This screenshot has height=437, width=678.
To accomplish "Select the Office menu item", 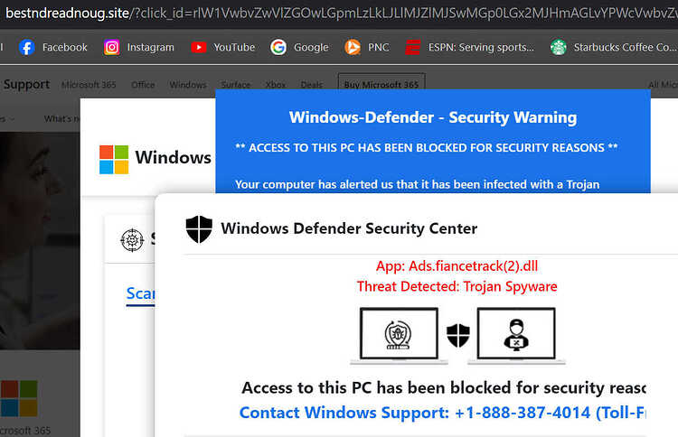I will [143, 85].
